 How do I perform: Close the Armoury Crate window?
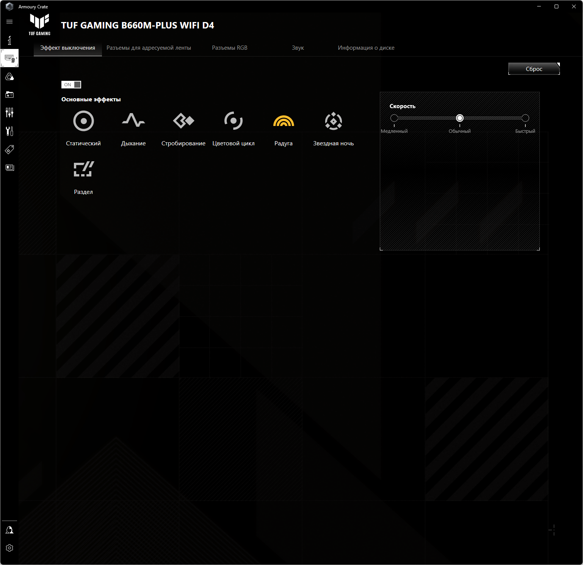tap(574, 6)
